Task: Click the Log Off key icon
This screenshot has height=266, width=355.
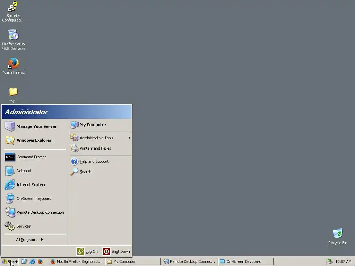Action: point(80,251)
